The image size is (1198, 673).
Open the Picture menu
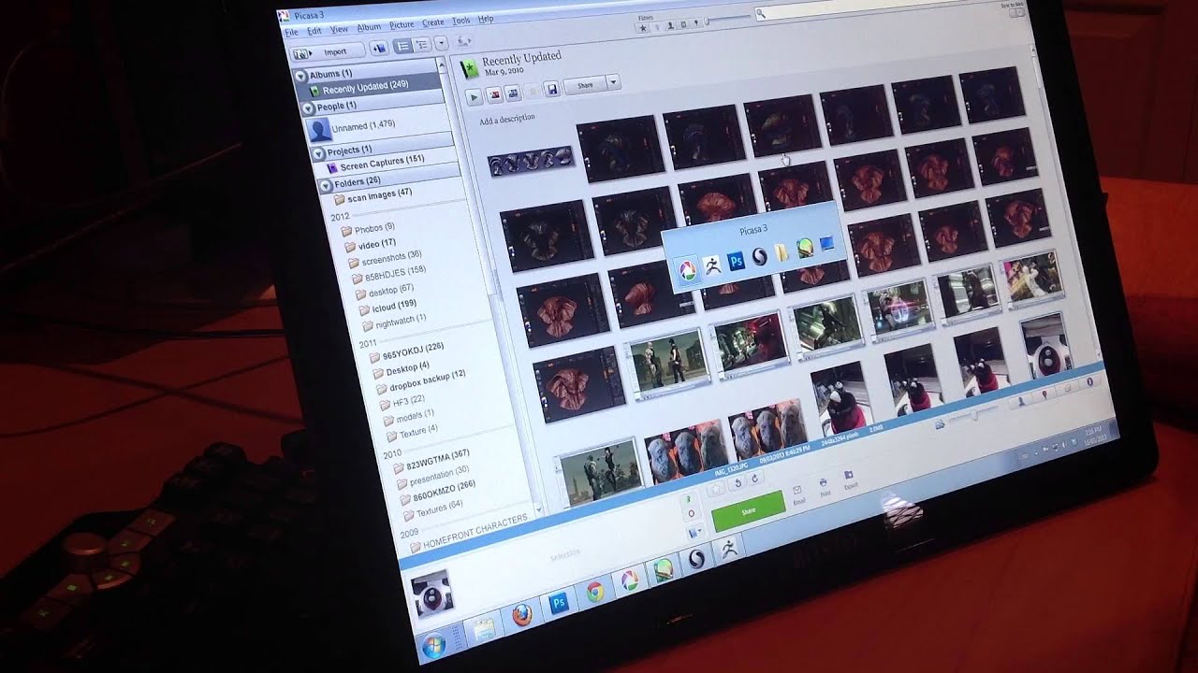click(402, 25)
